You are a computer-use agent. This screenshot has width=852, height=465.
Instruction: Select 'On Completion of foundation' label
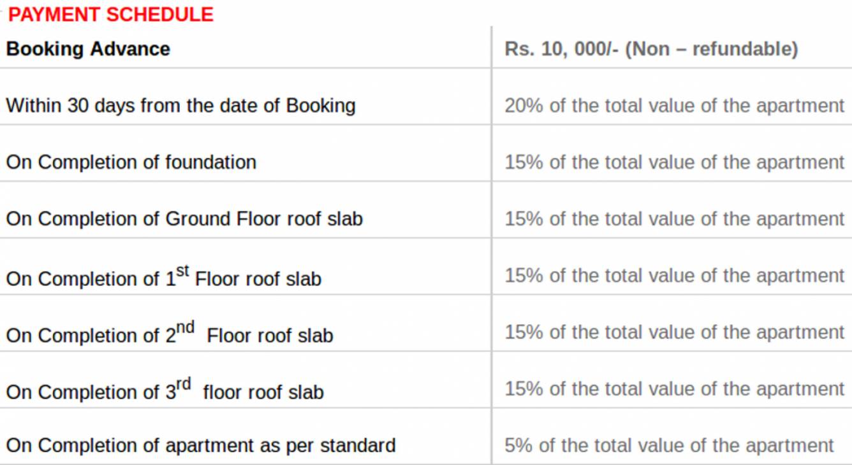[x=131, y=162]
